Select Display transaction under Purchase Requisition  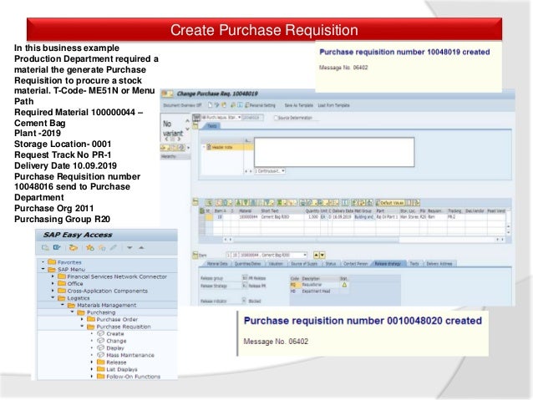point(115,348)
